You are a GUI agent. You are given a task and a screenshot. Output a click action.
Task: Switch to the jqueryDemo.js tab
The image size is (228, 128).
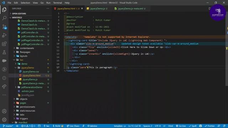click(x=97, y=9)
